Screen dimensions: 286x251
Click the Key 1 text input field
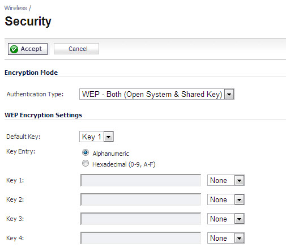click(140, 180)
